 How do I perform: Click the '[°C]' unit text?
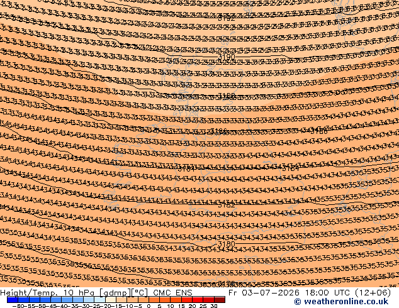(x=139, y=293)
